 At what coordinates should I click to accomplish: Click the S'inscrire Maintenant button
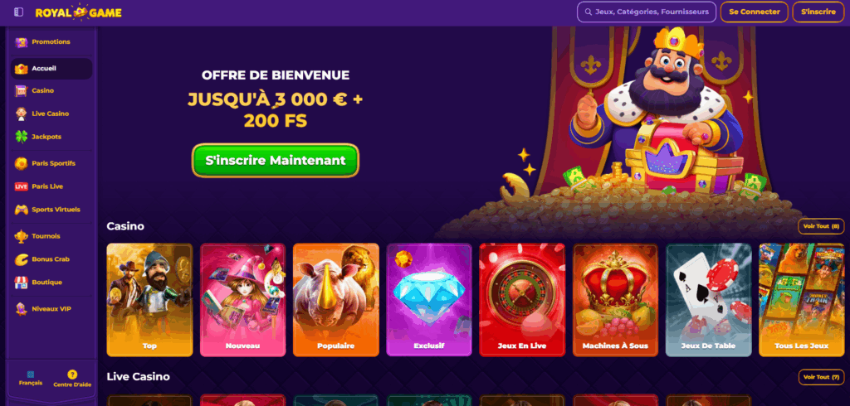coord(276,160)
